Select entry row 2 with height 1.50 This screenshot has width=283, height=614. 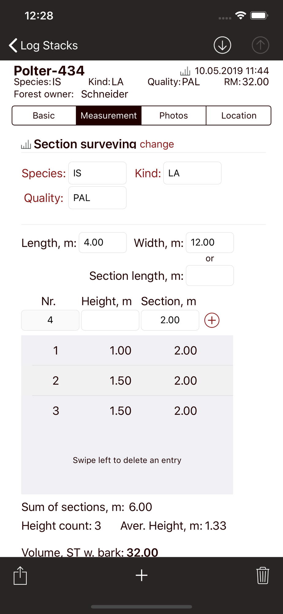[x=127, y=381]
